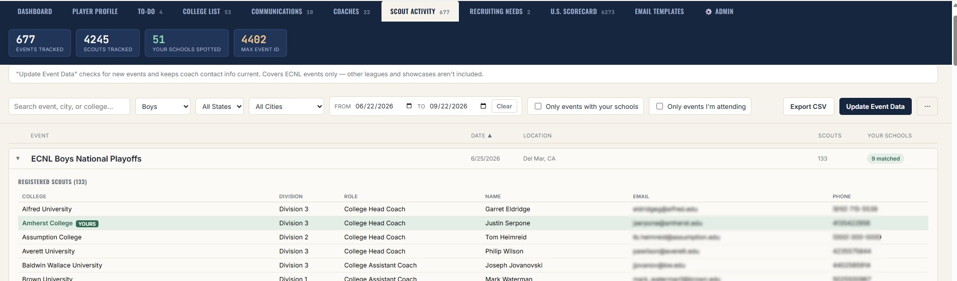Click the YOURS badge on Amherst College

click(87, 224)
